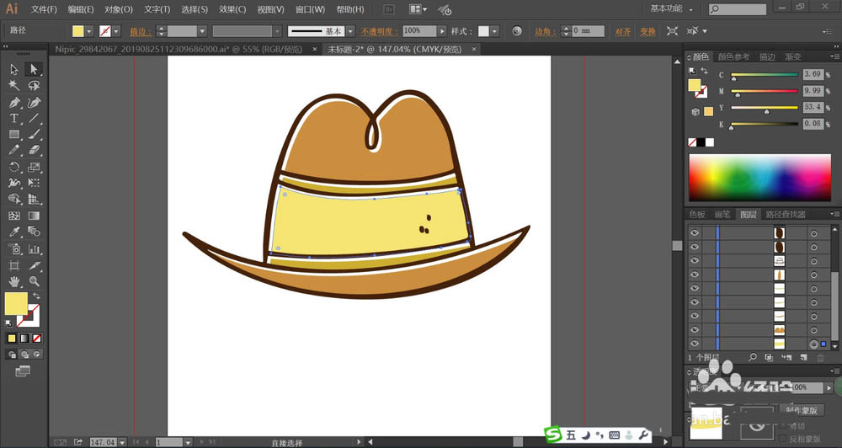Click the Rotate tool
The width and height of the screenshot is (842, 448).
[14, 167]
